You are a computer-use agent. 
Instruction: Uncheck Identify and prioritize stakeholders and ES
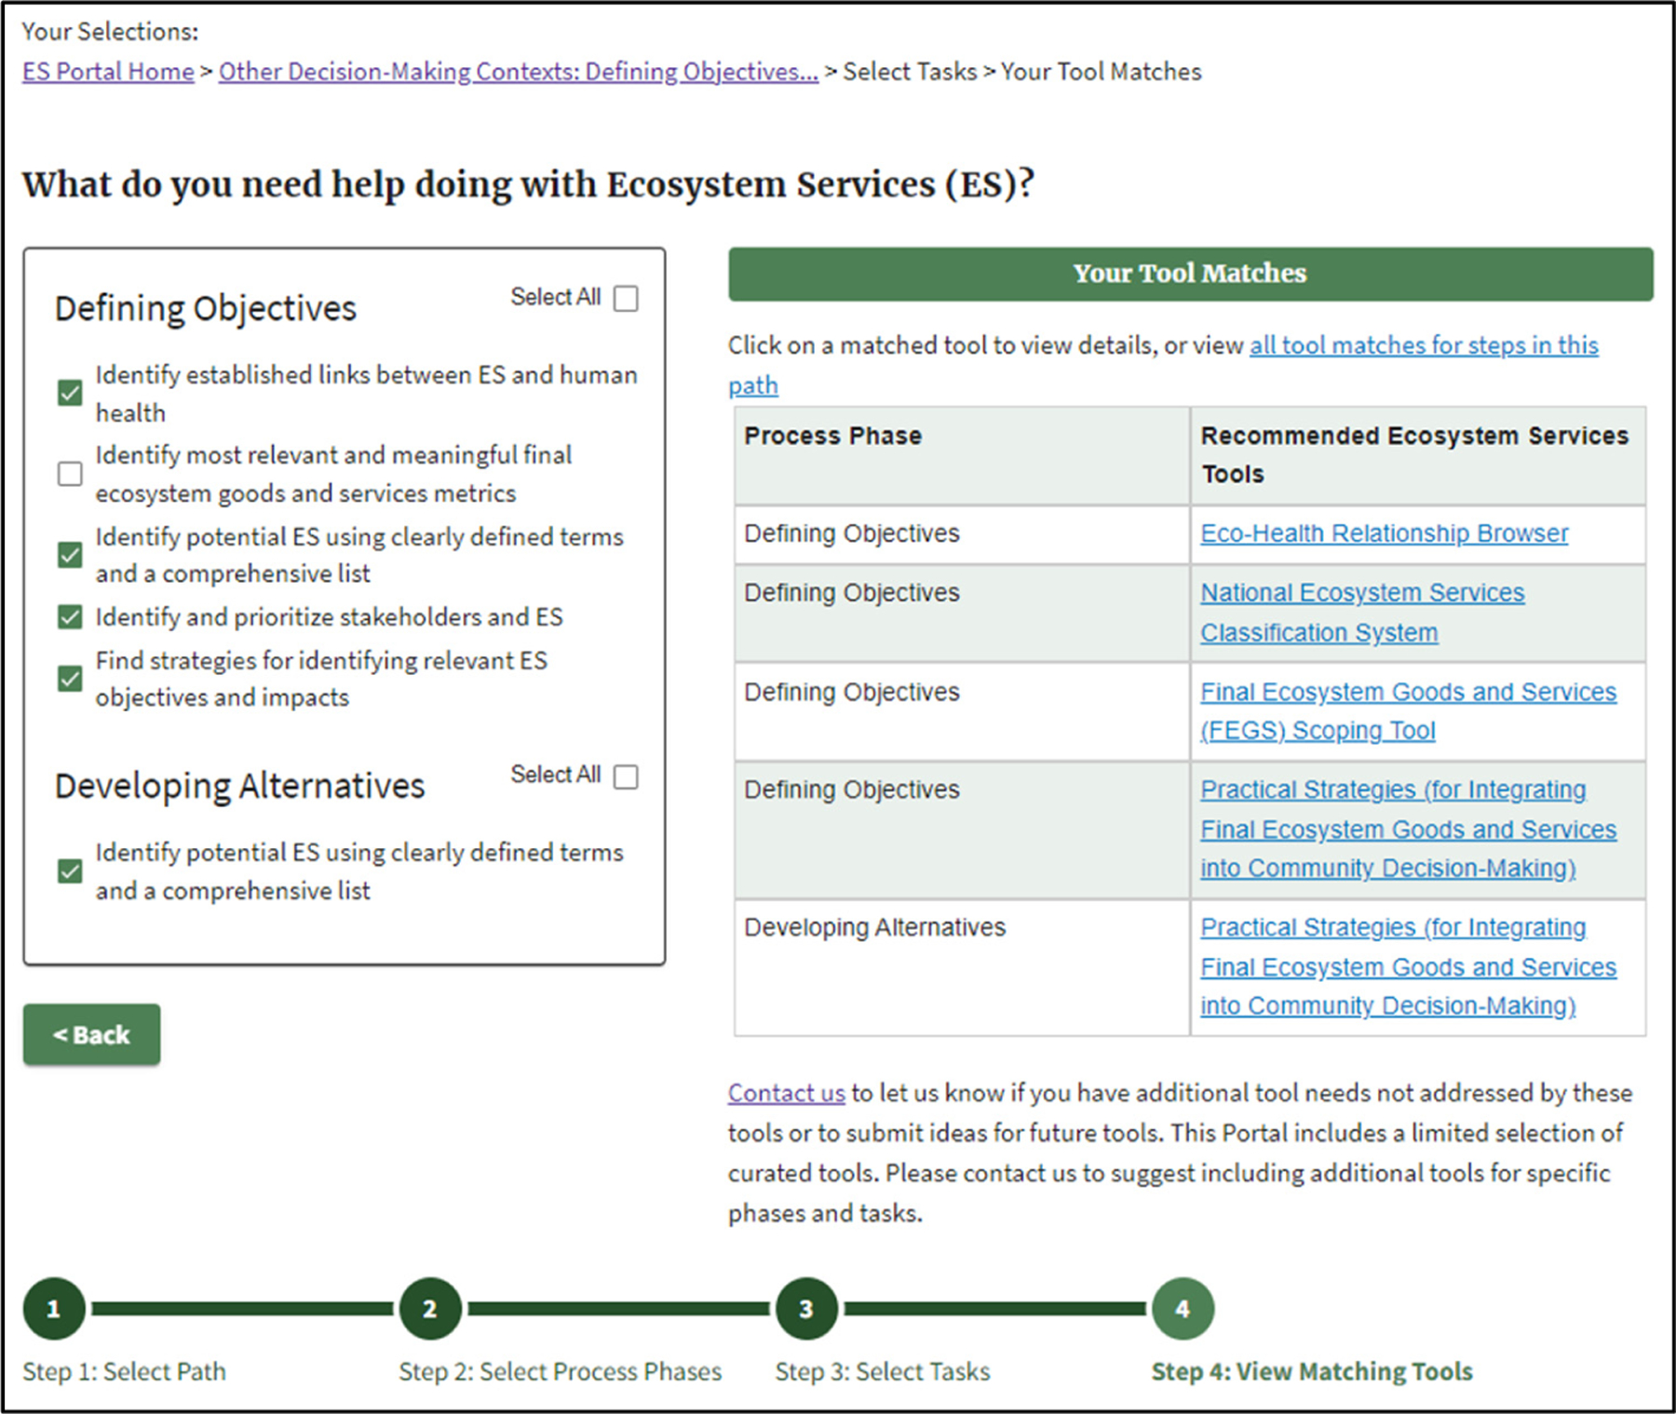(70, 617)
